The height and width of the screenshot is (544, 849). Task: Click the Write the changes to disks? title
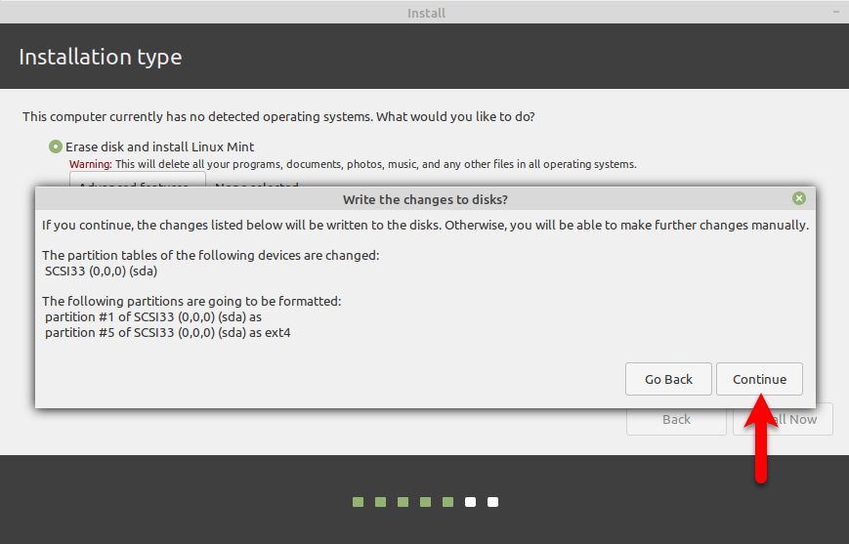click(425, 200)
